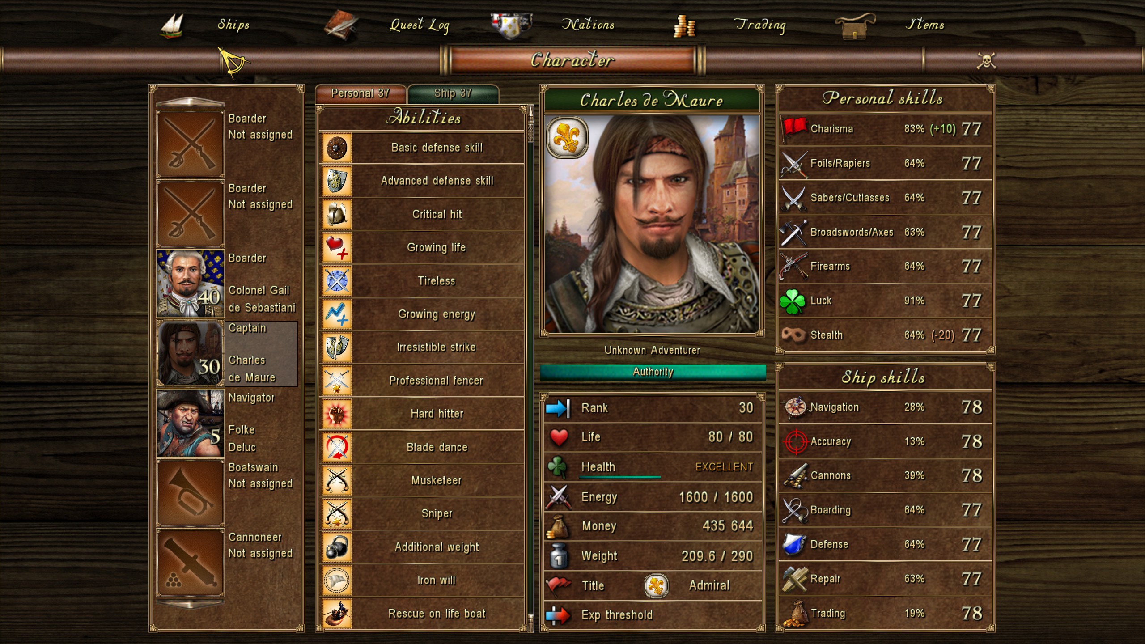Click the skull and crossbones icon
The width and height of the screenshot is (1145, 644).
[986, 60]
